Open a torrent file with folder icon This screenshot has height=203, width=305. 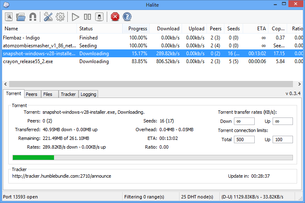coord(21,17)
